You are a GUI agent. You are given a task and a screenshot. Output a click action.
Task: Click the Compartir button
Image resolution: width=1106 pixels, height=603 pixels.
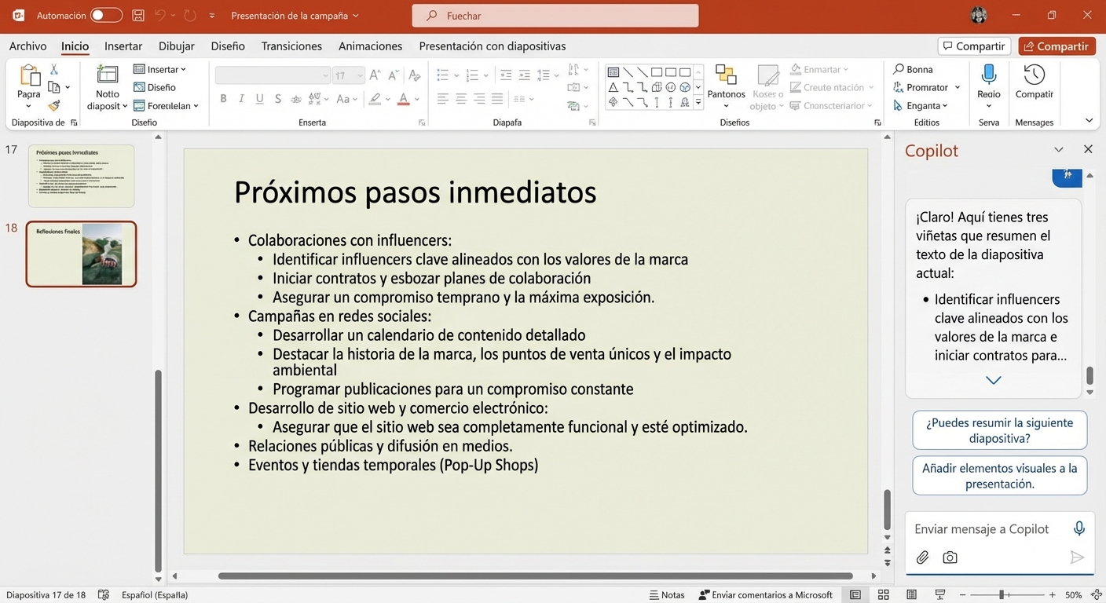[x=1057, y=46]
